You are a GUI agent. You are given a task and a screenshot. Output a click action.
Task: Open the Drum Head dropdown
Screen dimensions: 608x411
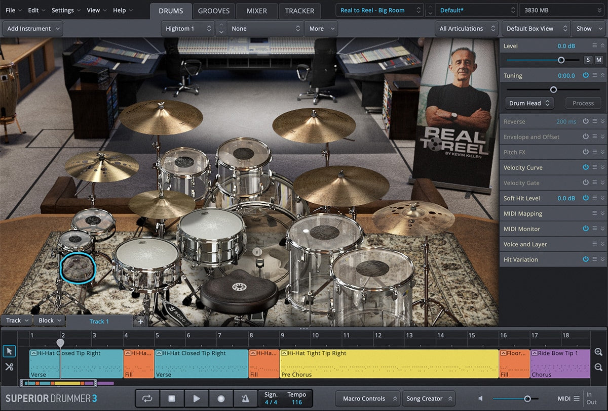[529, 103]
